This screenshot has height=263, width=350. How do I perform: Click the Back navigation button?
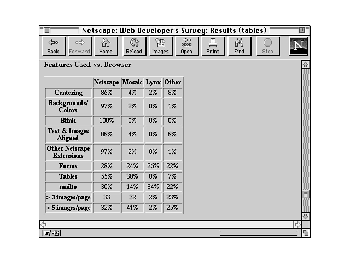53,47
